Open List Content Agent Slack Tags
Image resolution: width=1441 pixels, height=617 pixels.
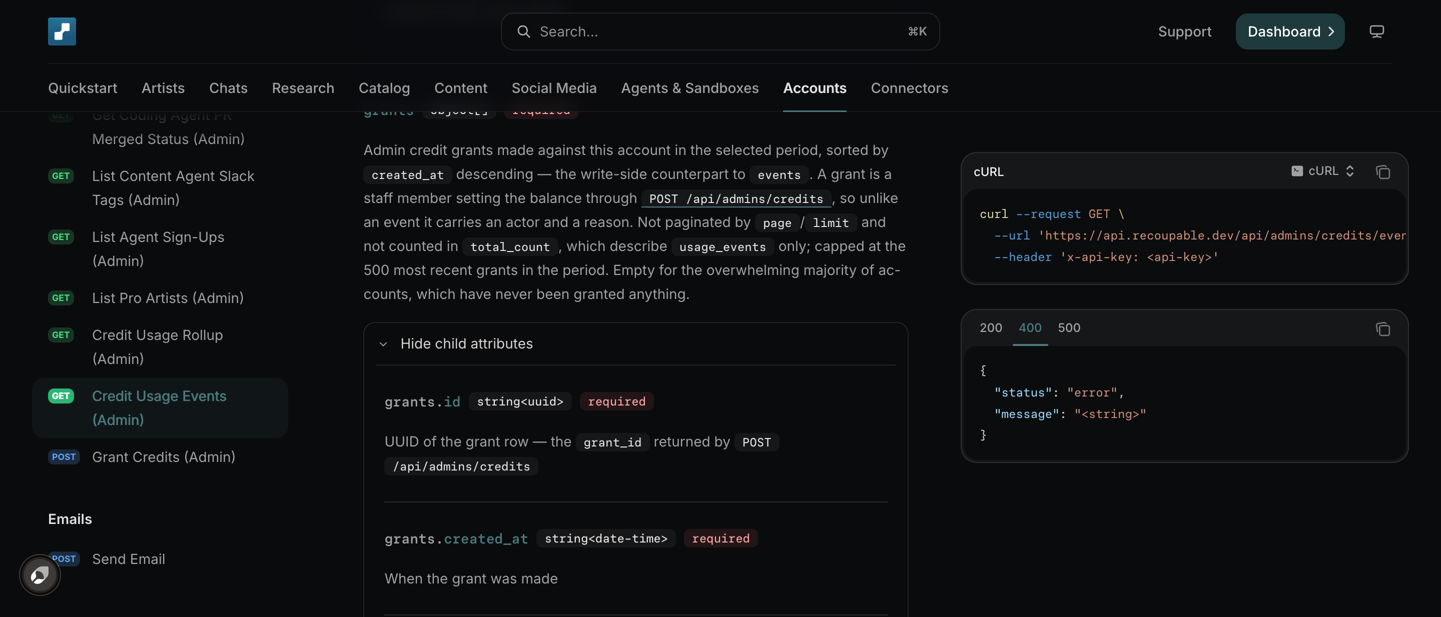(x=160, y=188)
